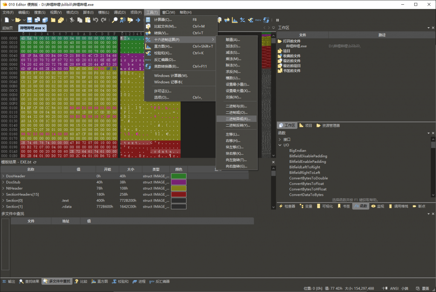Image resolution: width=436 pixels, height=292 pixels.
Task: Click the Histogram icon in the toolbar
Action: 234,20
